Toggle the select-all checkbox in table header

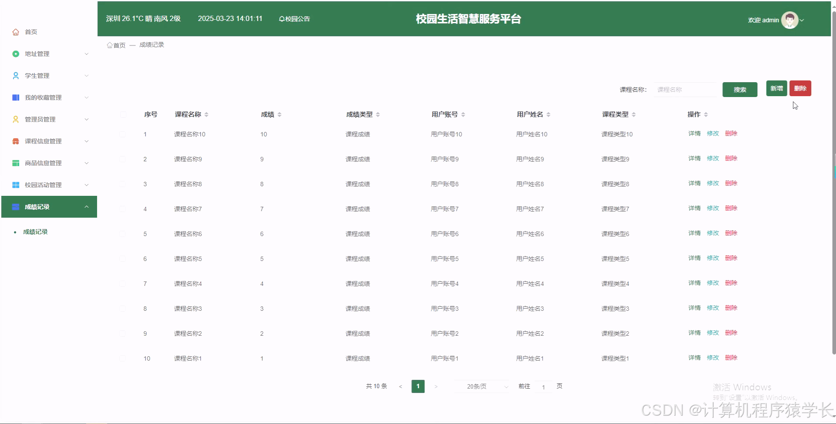pyautogui.click(x=123, y=115)
